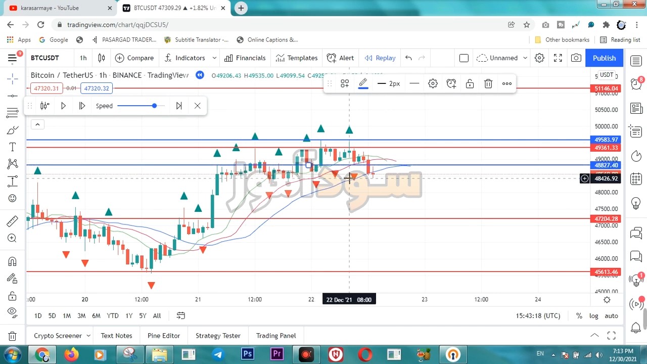This screenshot has width=647, height=364.
Task: Create an Alert from top toolbar
Action: click(x=340, y=58)
